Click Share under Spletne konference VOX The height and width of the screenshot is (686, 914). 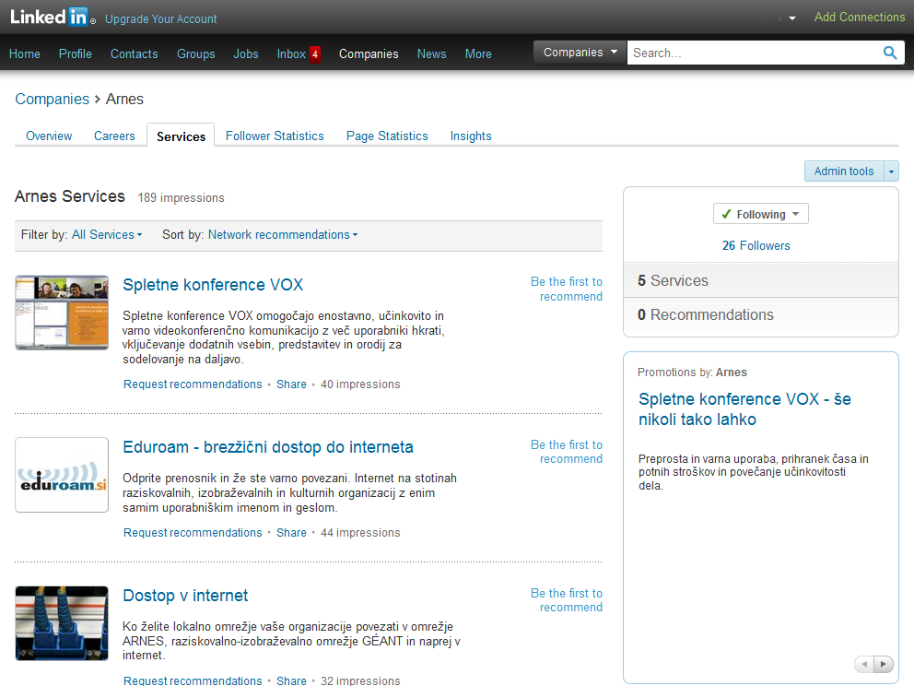point(291,384)
